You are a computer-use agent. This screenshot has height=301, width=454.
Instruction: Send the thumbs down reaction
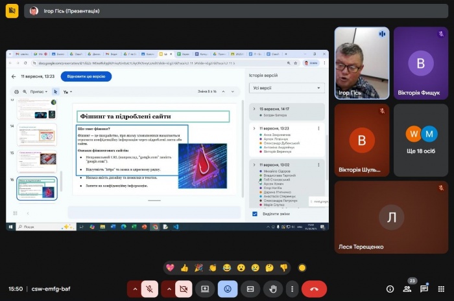pyautogui.click(x=283, y=267)
